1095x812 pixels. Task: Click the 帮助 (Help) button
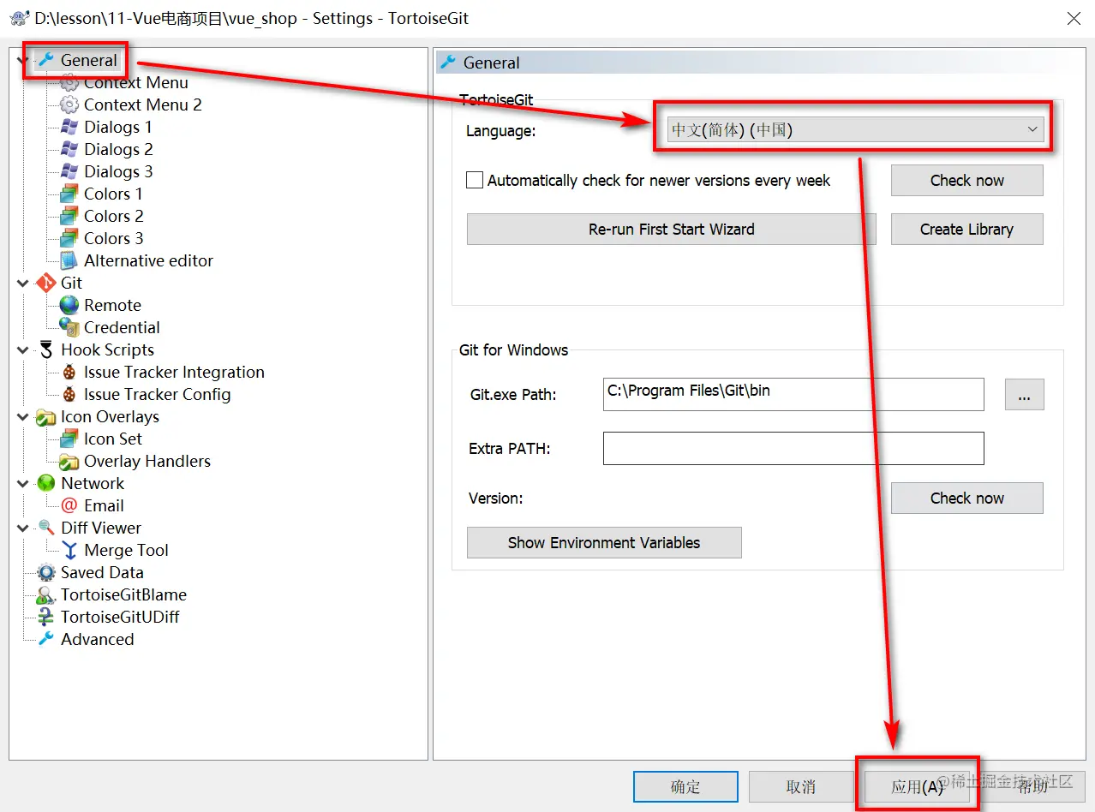(x=1032, y=786)
